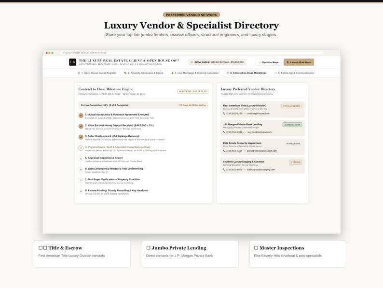This screenshot has width=383, height=288.
Task: Click the icon on the Contract-to-Close Milestones tab
Action: point(228,73)
